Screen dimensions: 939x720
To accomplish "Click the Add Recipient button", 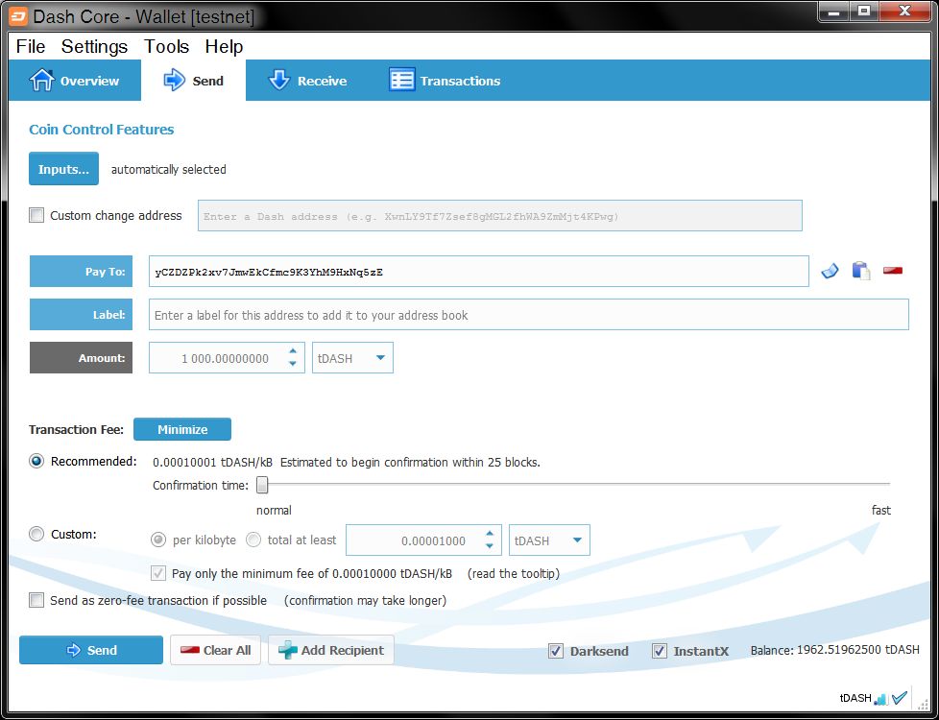I will [331, 650].
